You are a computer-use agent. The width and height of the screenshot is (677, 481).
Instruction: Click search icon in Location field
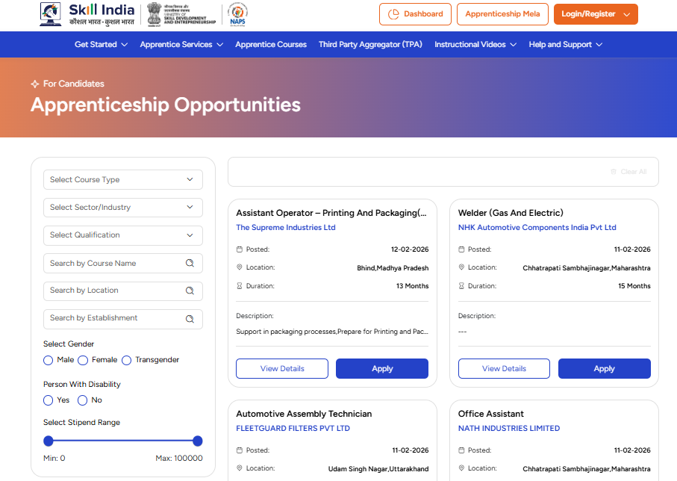tap(190, 291)
